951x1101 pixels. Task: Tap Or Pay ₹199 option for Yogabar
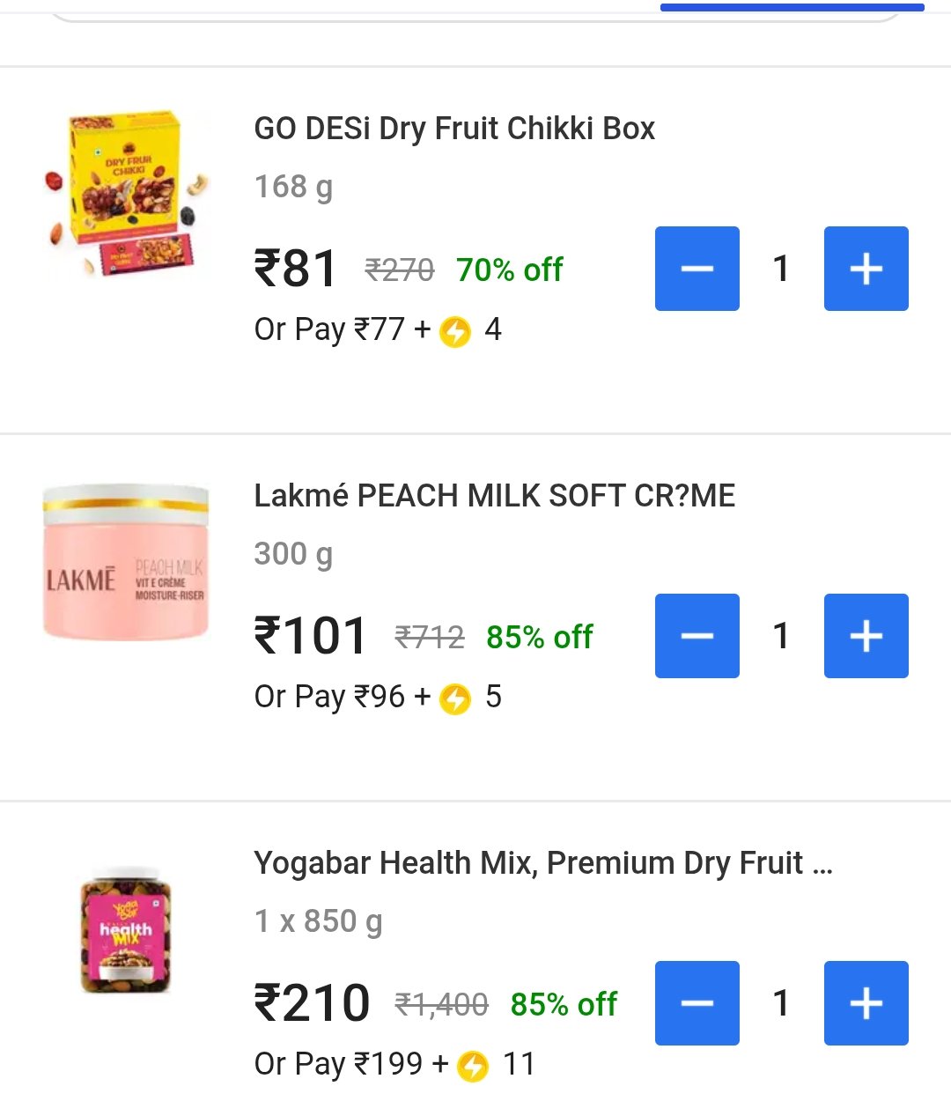[x=339, y=1064]
